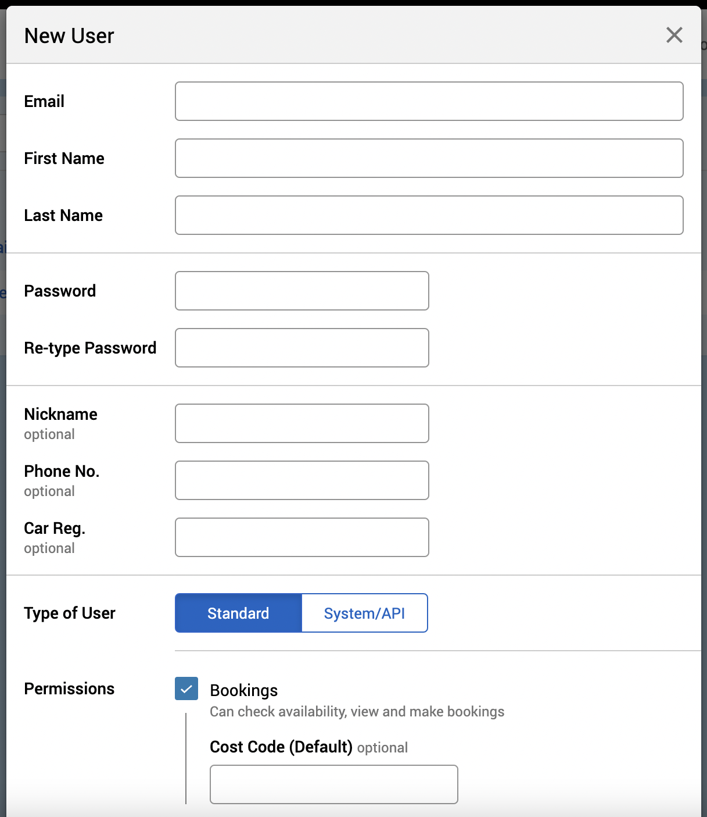
Task: Switch user type to System/API
Action: click(x=364, y=613)
